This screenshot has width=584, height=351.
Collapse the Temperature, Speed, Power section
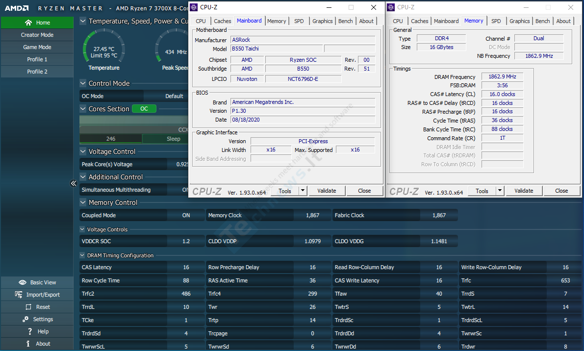[83, 21]
